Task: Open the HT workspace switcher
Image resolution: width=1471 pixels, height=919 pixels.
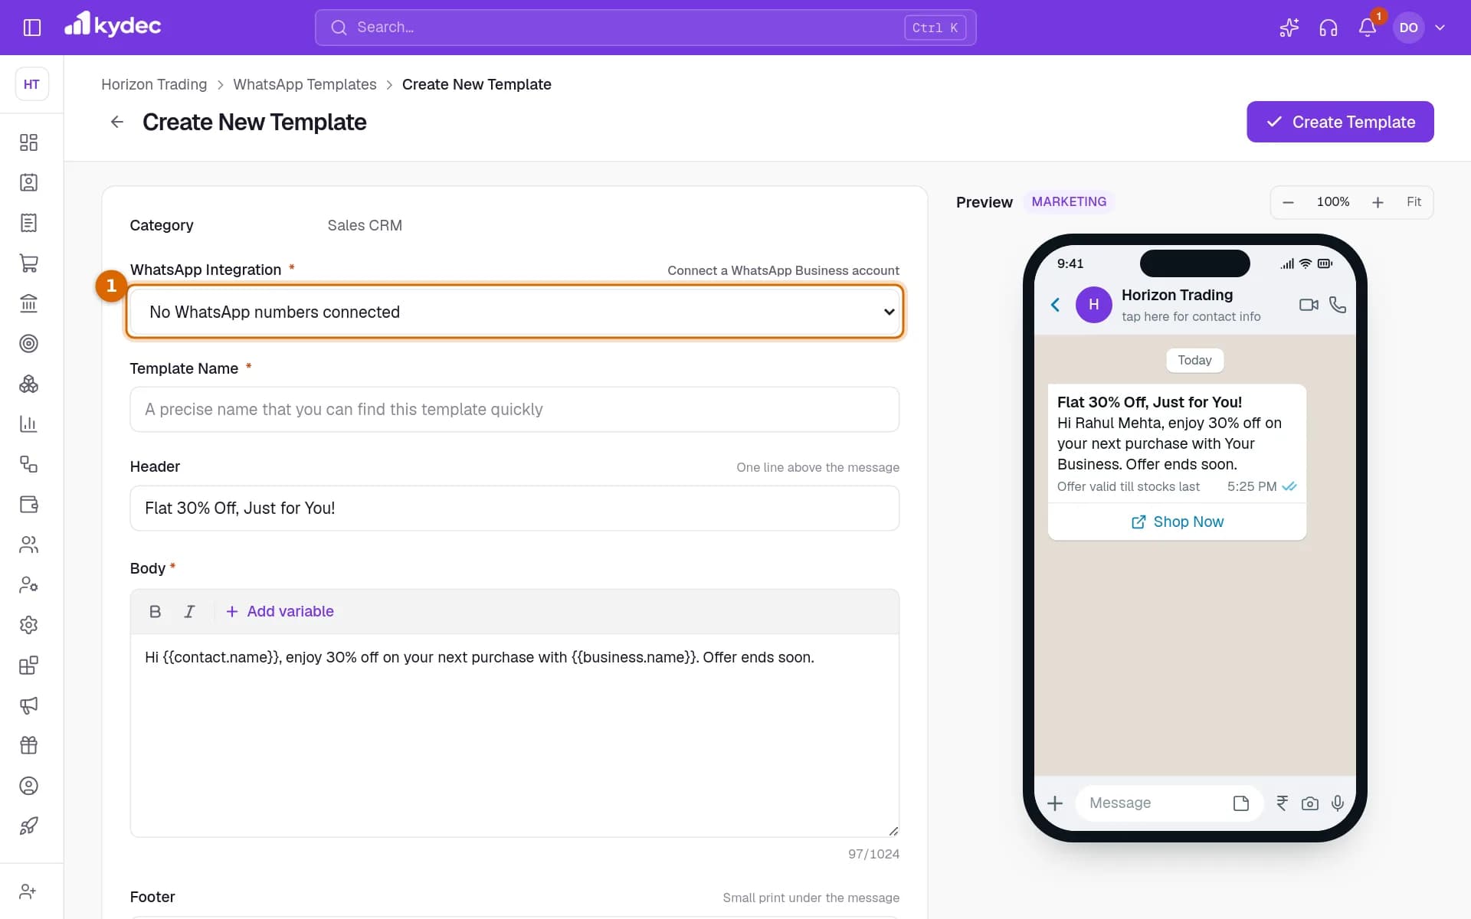Action: pos(31,84)
